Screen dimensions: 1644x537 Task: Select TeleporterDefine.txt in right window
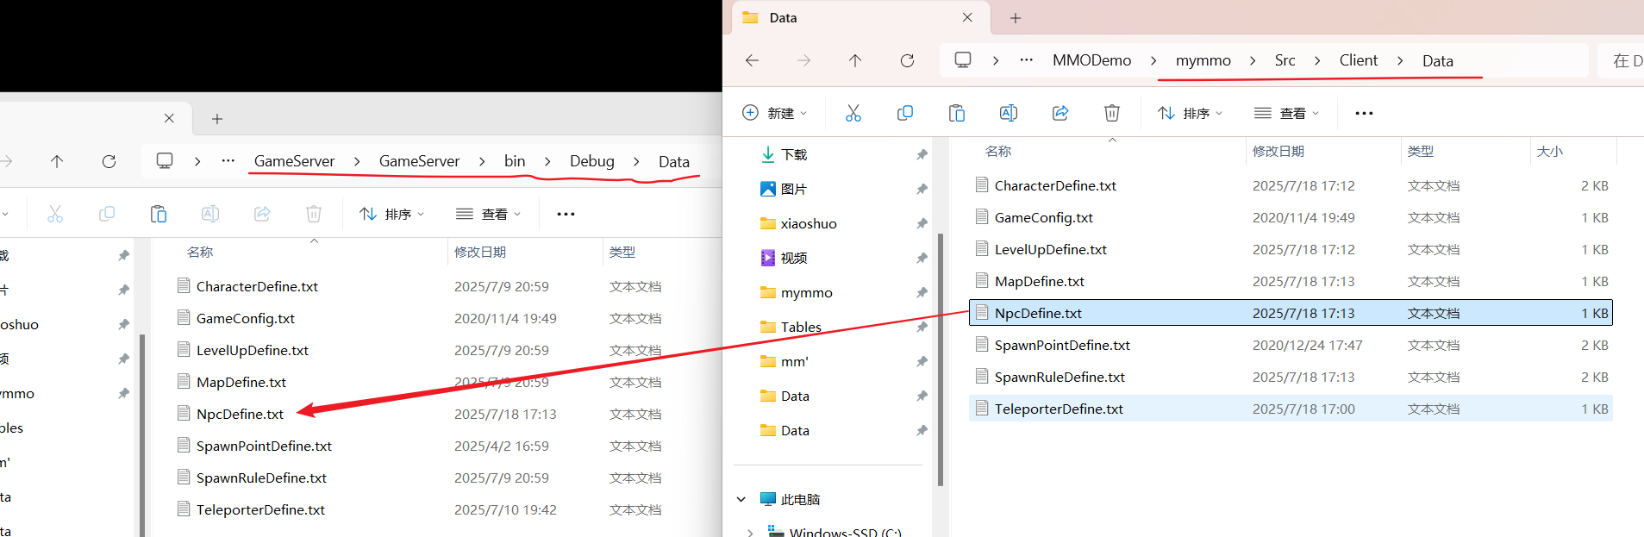1058,409
